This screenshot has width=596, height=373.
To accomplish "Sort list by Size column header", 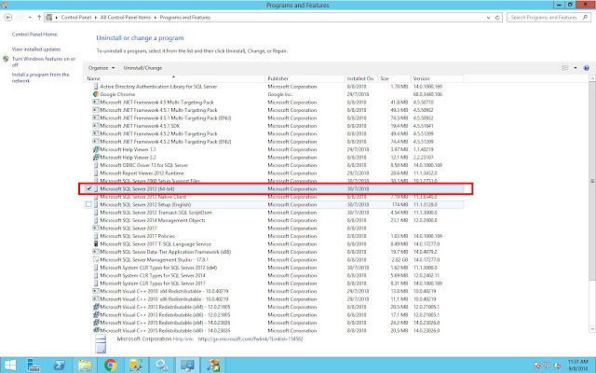I will pyautogui.click(x=394, y=78).
